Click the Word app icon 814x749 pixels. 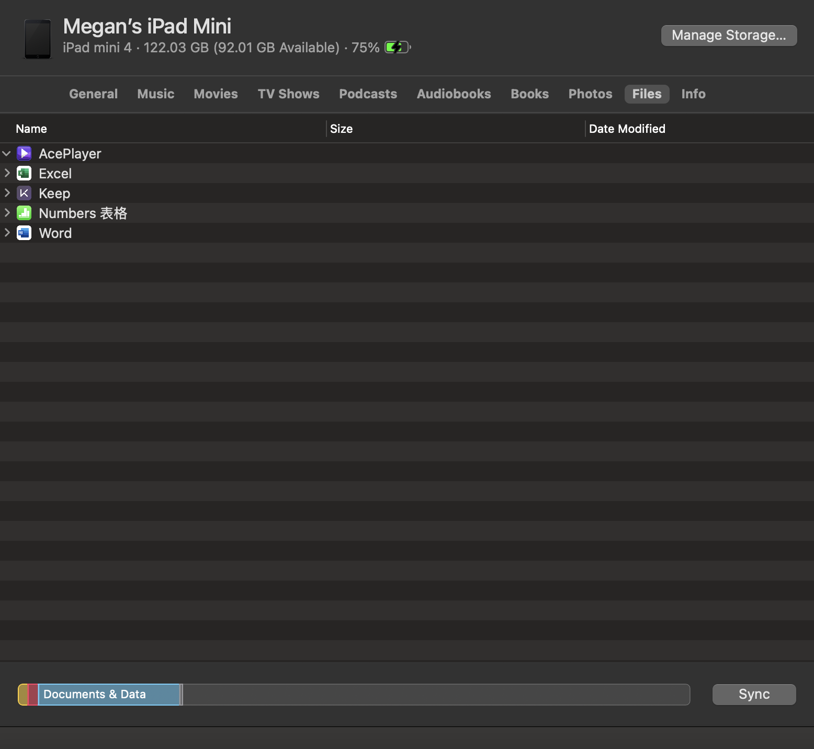(x=24, y=233)
